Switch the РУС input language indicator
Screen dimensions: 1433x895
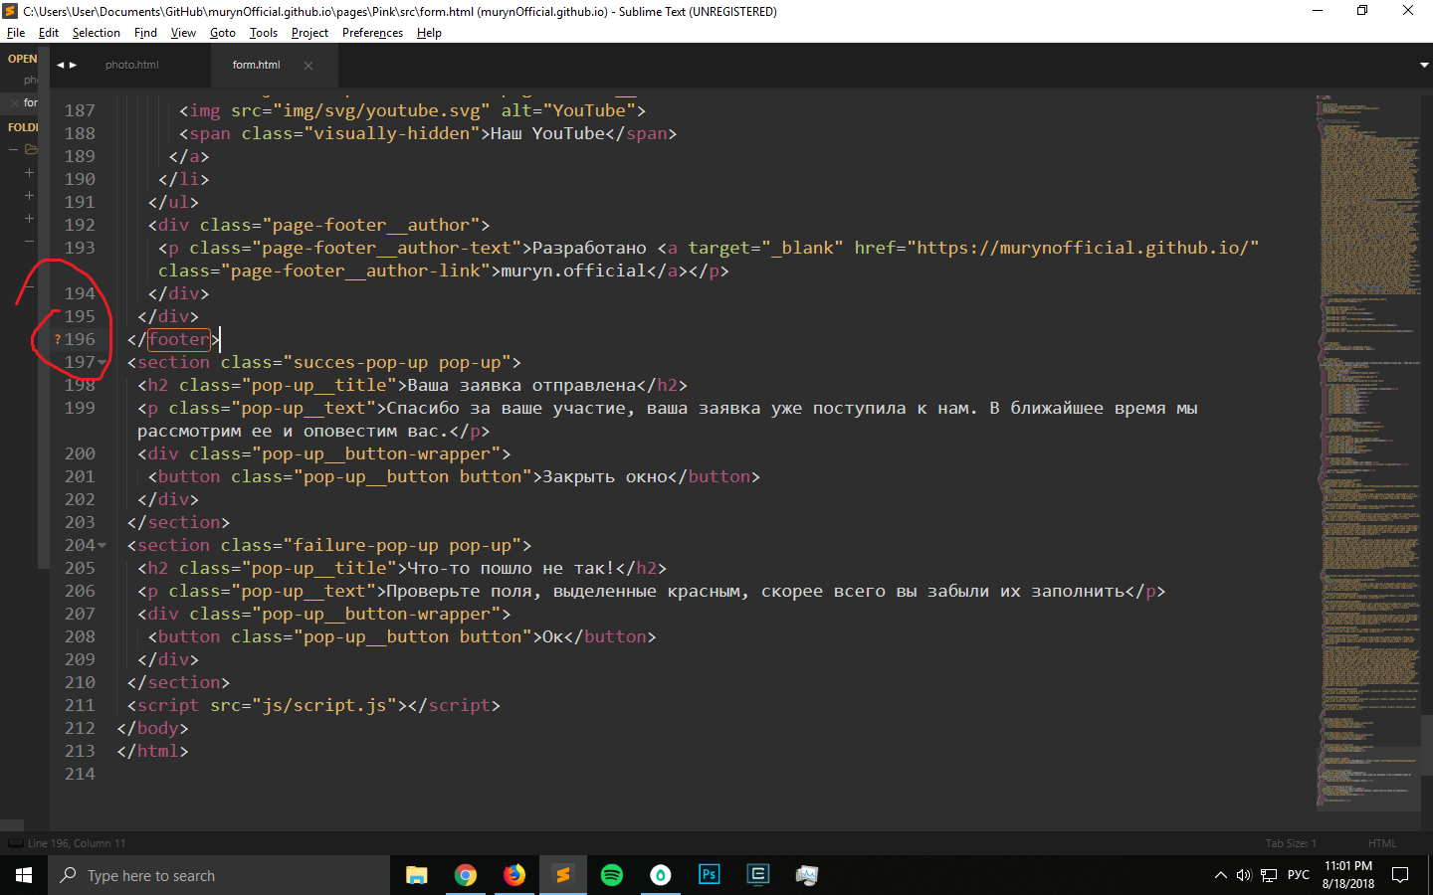coord(1299,875)
